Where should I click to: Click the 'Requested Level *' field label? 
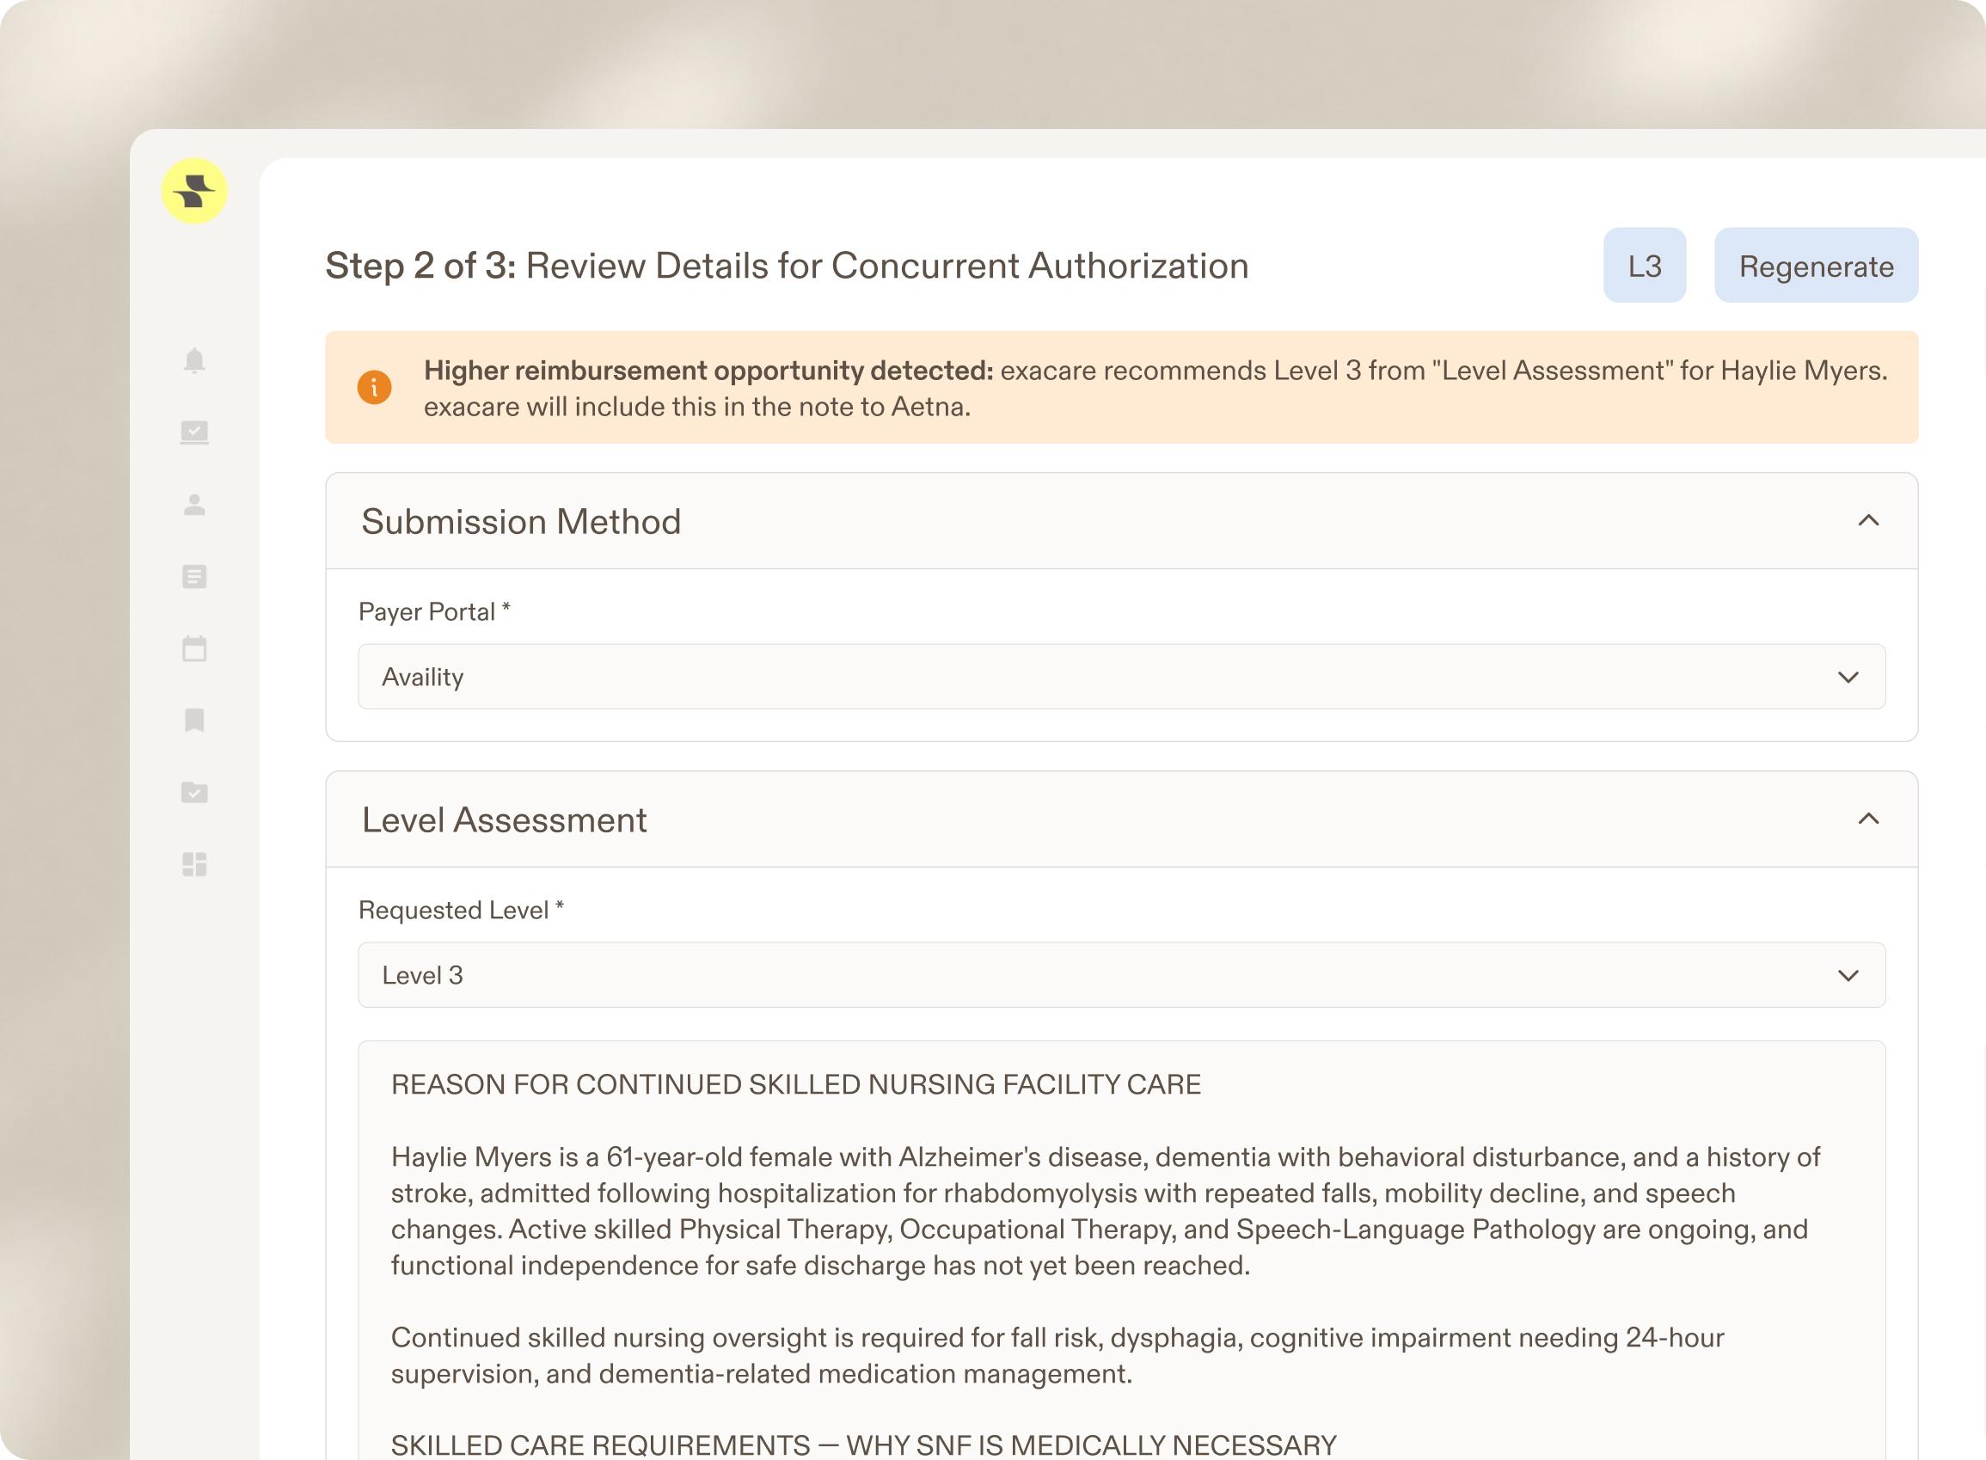point(461,911)
